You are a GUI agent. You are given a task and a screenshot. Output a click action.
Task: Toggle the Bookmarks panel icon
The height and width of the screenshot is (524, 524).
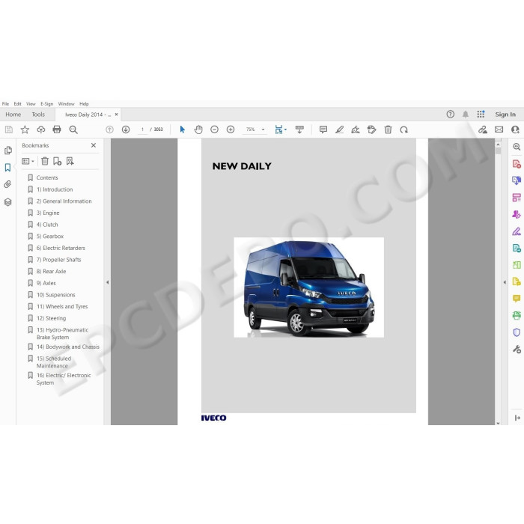pyautogui.click(x=7, y=168)
